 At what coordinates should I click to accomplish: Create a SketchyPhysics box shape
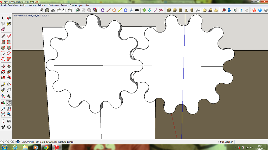(x=169, y=10)
